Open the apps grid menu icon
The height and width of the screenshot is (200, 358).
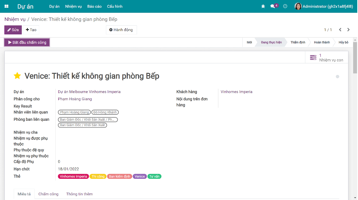6,6
